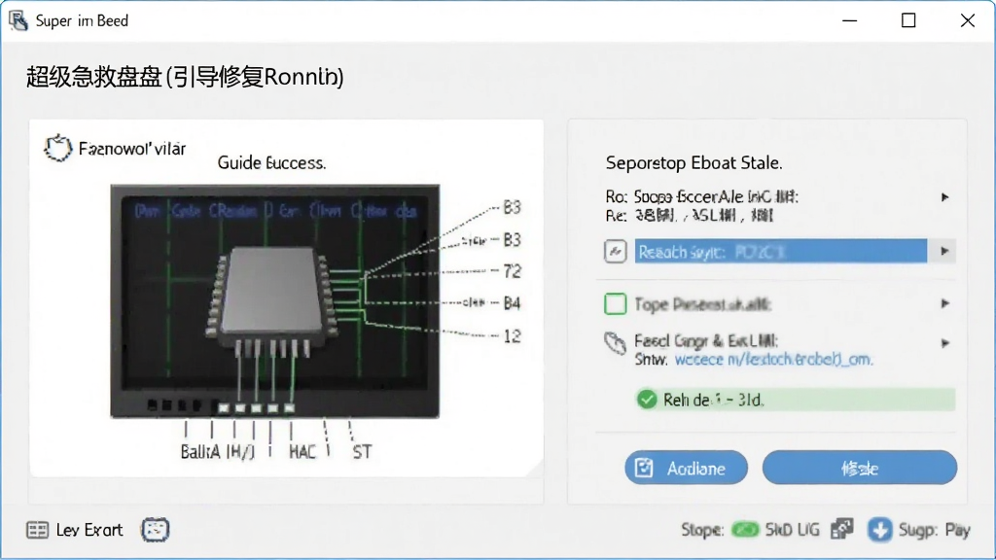This screenshot has height=560, width=996.
Task: Click the Super im Beed app icon in title bar
Action: click(x=18, y=20)
